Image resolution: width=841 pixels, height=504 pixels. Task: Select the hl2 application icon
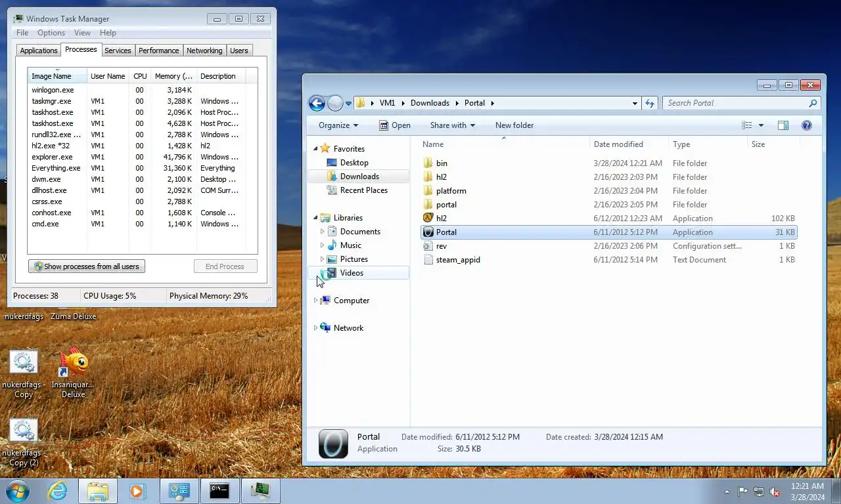point(428,219)
